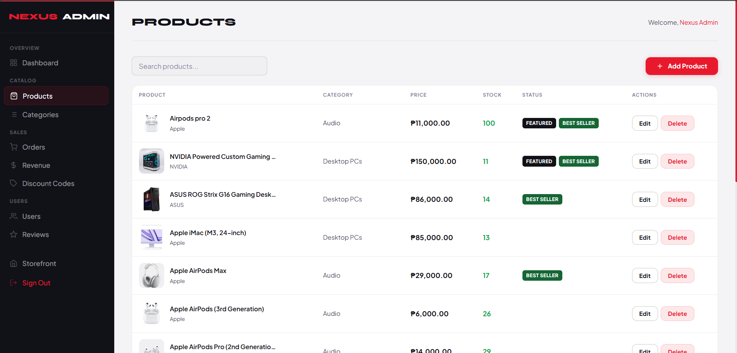Click the ₱150,000.00 price value
Screen dimensions: 737x353
433,161
